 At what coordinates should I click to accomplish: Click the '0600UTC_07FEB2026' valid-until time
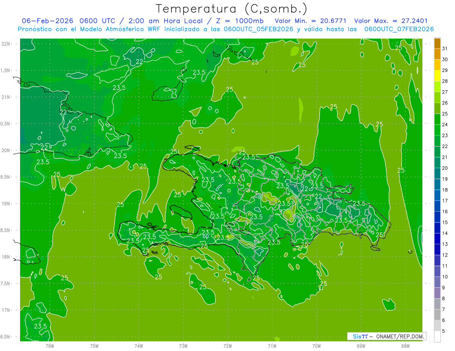(x=399, y=29)
